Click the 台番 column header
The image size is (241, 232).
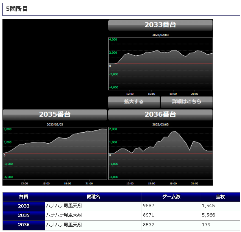[x=24, y=197]
